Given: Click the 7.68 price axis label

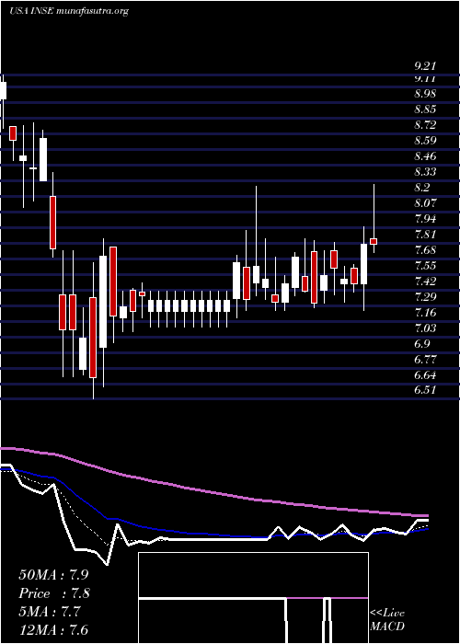Looking at the screenshot, I should click(425, 249).
